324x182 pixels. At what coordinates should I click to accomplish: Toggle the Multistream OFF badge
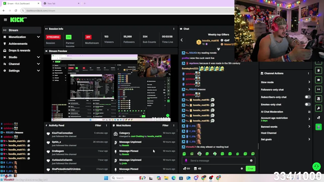pyautogui.click(x=88, y=37)
